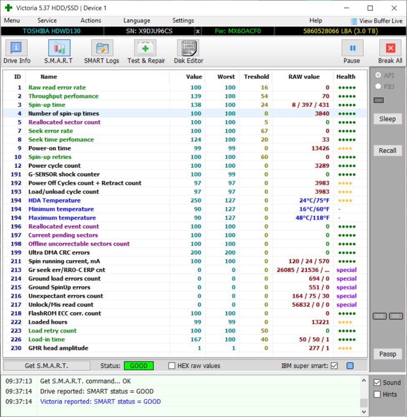
Task: Click log scrollbar down arrow
Action: (x=364, y=412)
